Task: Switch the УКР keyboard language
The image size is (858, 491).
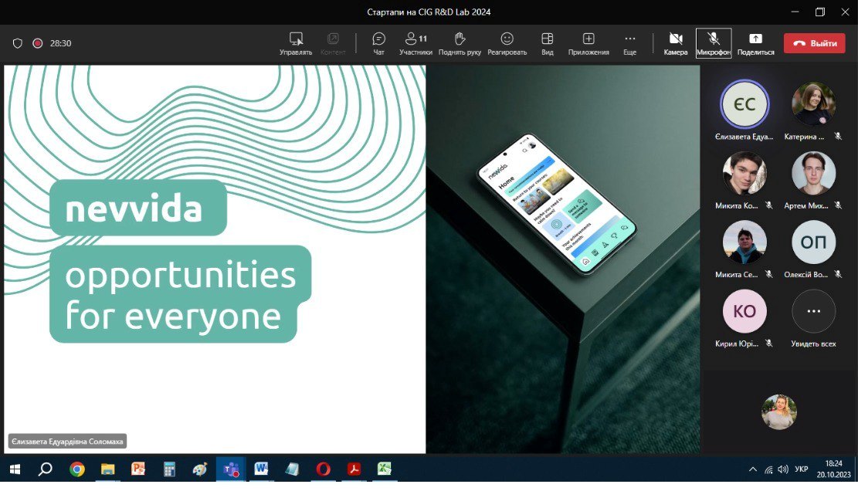Action: pos(802,469)
